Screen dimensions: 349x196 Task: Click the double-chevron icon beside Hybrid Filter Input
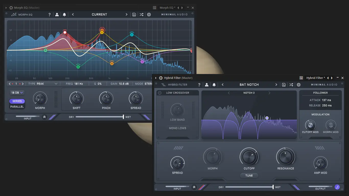[194, 187]
